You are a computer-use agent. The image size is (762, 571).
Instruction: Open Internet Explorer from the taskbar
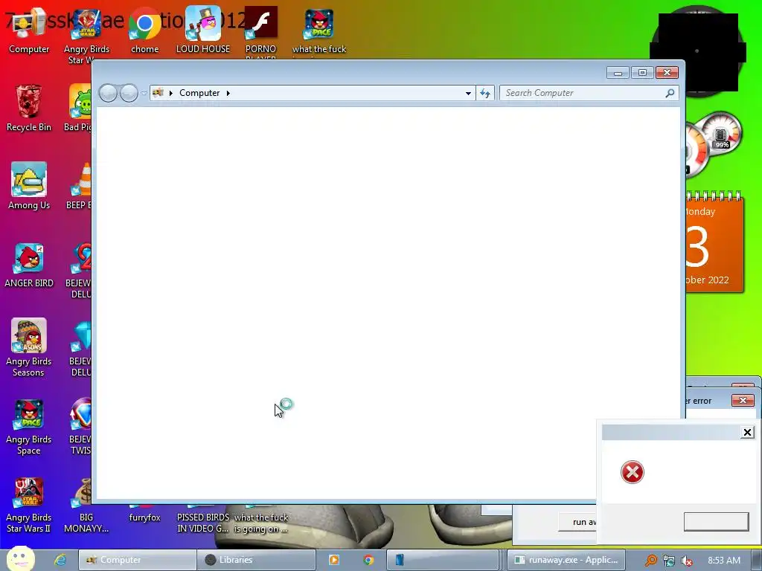60,560
